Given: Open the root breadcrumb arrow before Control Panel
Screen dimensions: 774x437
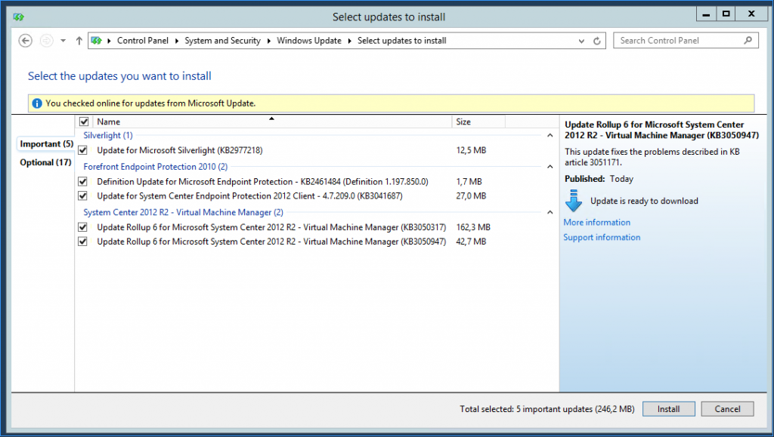Looking at the screenshot, I should 109,41.
